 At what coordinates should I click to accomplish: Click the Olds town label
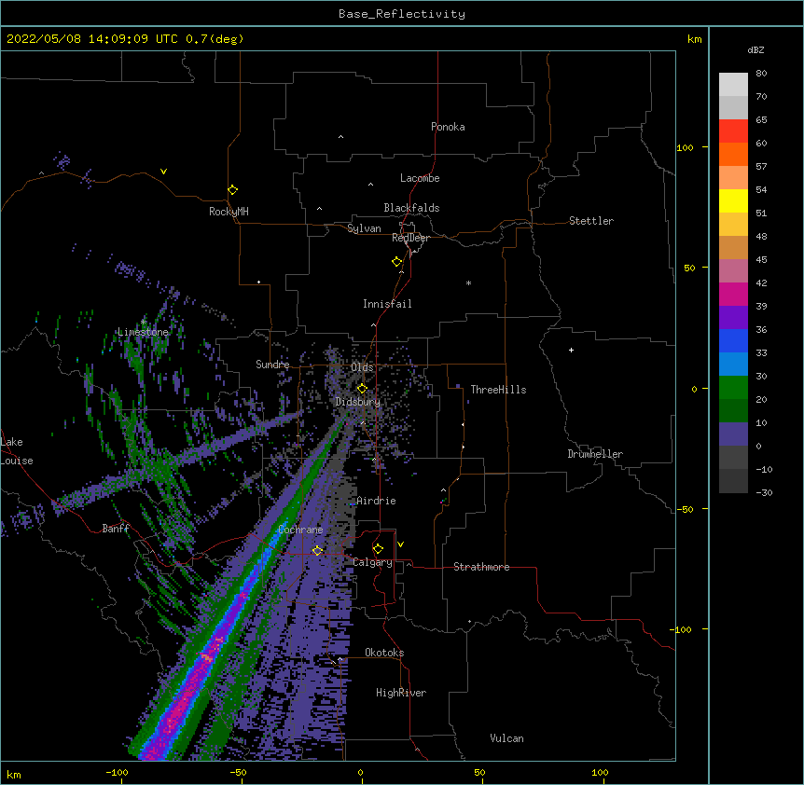[362, 367]
